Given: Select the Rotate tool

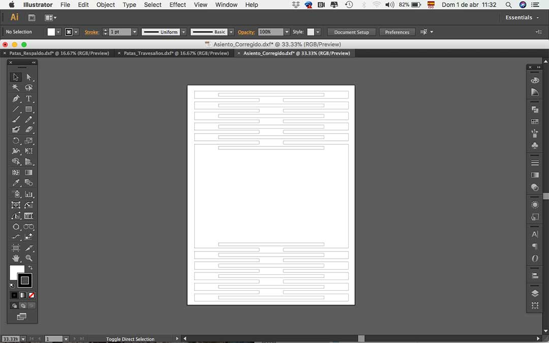Looking at the screenshot, I should click(16, 141).
